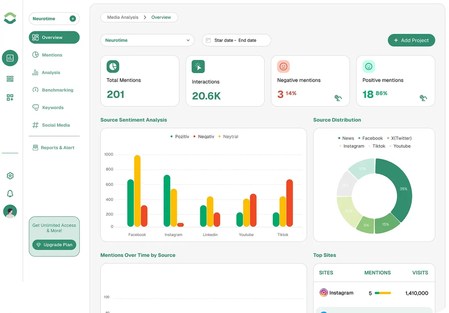Click the X(Twitter) legend entry

point(399,138)
